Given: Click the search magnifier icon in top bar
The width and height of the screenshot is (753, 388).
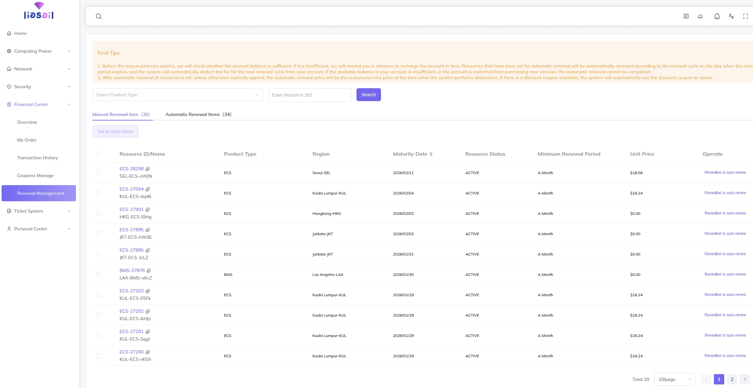Looking at the screenshot, I should point(99,16).
